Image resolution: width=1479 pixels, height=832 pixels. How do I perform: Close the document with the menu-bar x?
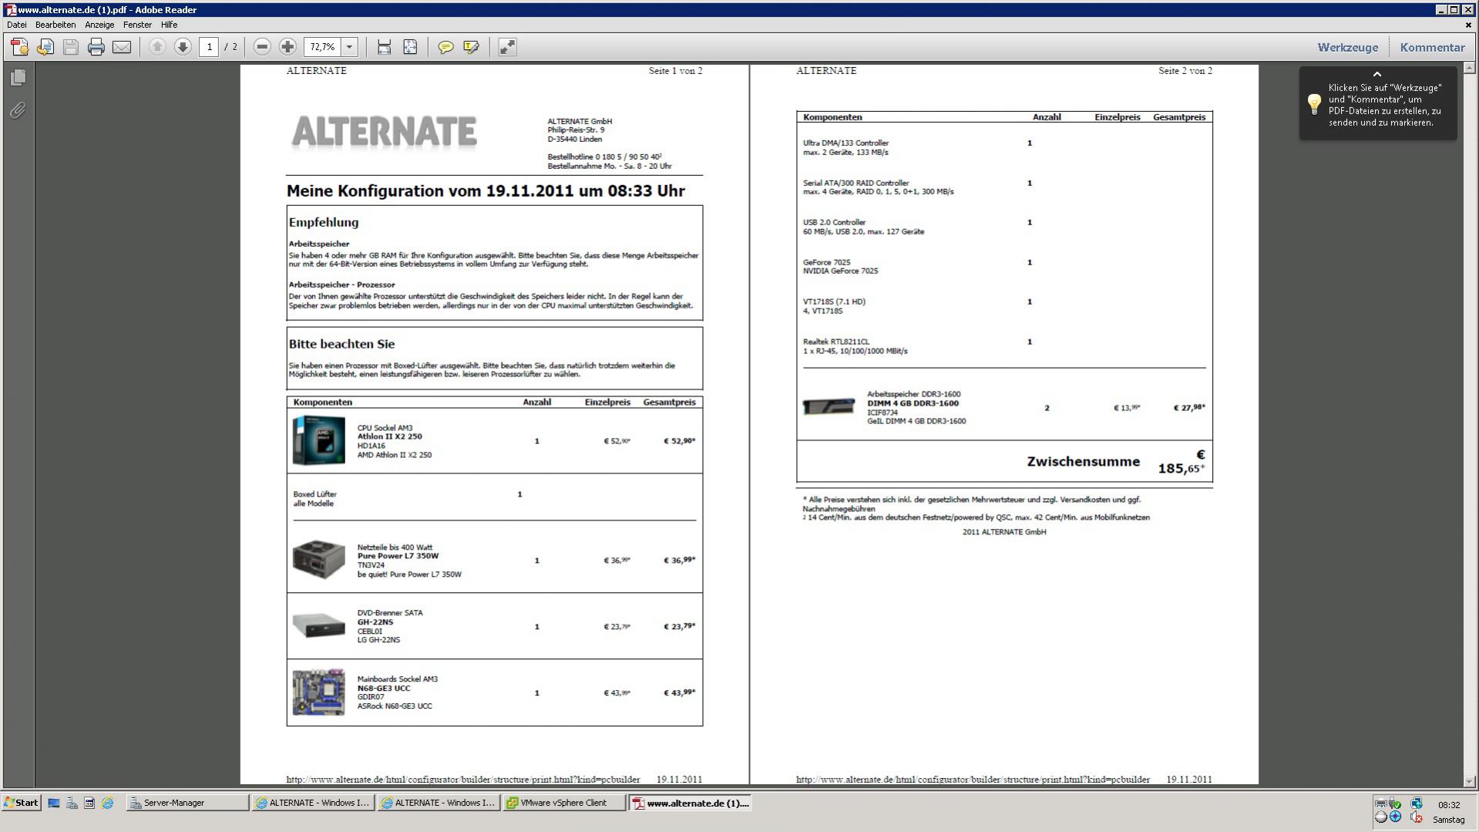(1468, 25)
